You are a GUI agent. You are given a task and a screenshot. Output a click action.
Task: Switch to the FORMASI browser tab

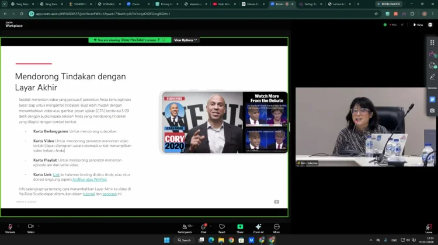coord(109,4)
